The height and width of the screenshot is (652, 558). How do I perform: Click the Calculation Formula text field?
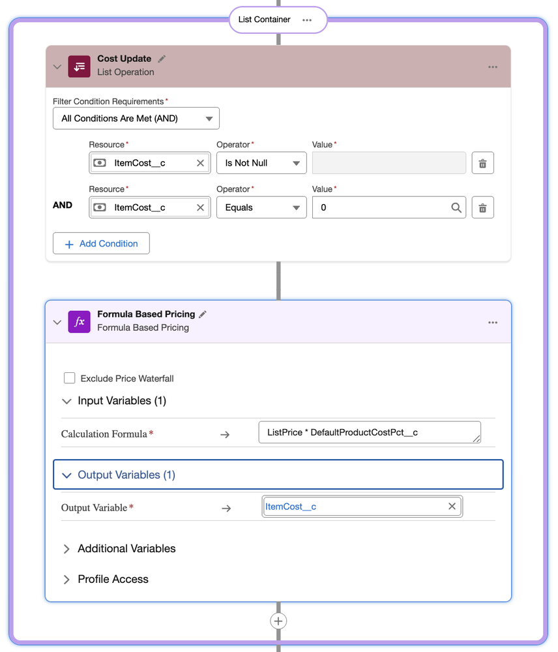click(x=369, y=432)
